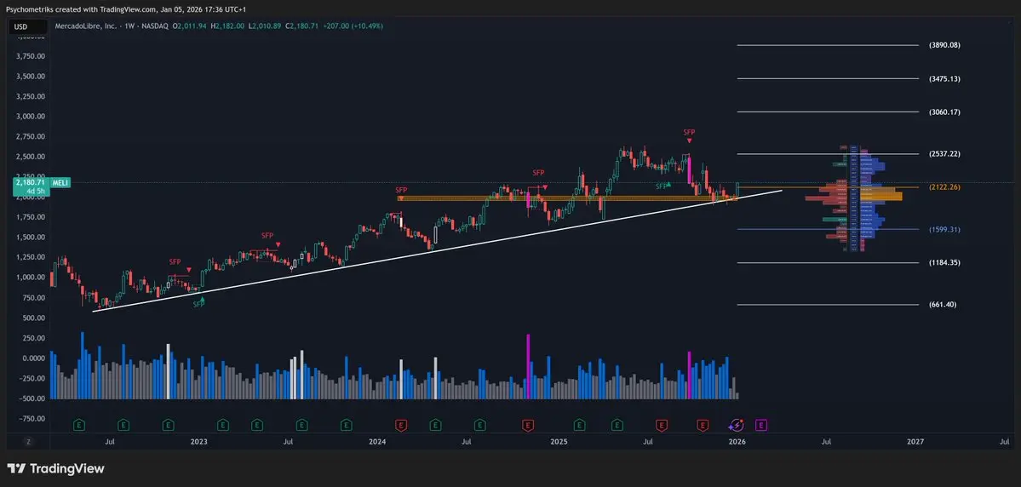Select the (2537.22) level label
The image size is (1021, 487).
(x=945, y=153)
